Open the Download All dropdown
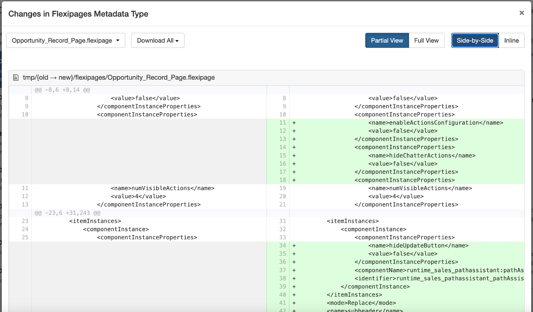Viewport: 533px width, 312px height. click(x=158, y=40)
